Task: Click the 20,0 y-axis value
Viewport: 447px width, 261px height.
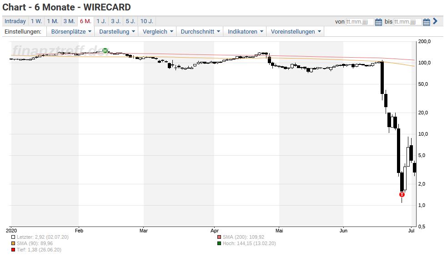Action: pyautogui.click(x=423, y=113)
